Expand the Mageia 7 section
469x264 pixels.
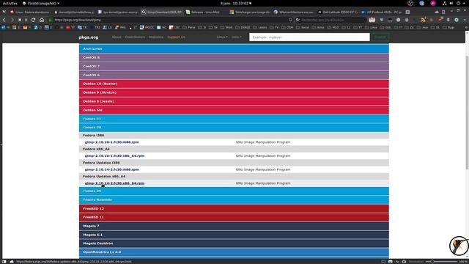(x=234, y=226)
